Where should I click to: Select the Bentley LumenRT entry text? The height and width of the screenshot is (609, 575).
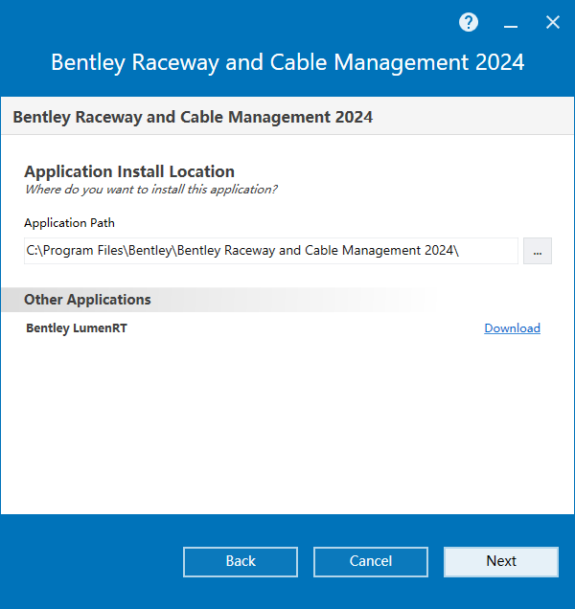77,328
